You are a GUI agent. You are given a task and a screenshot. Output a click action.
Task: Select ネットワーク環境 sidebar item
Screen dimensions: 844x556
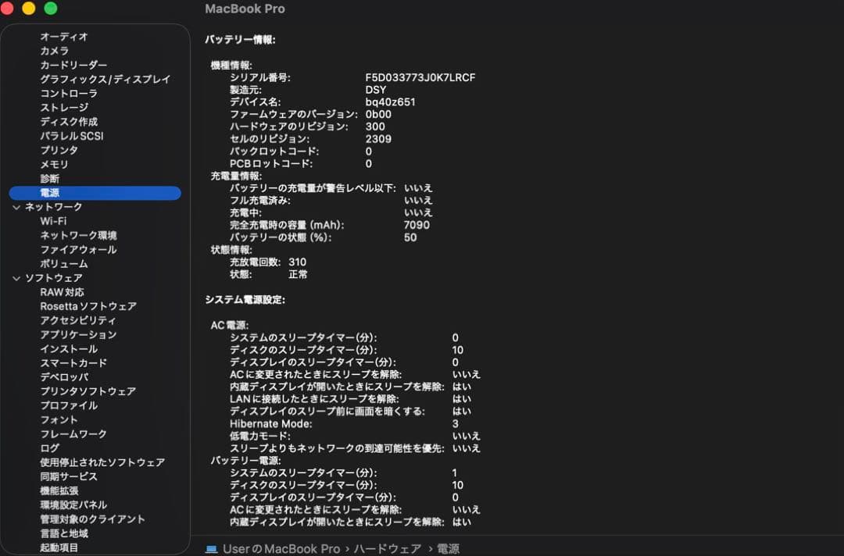79,236
